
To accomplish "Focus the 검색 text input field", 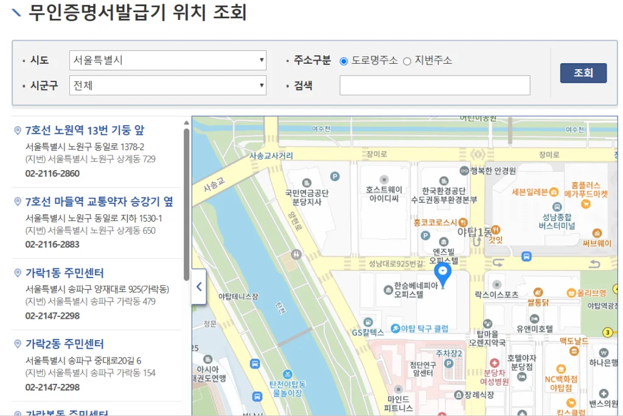I will pyautogui.click(x=434, y=85).
